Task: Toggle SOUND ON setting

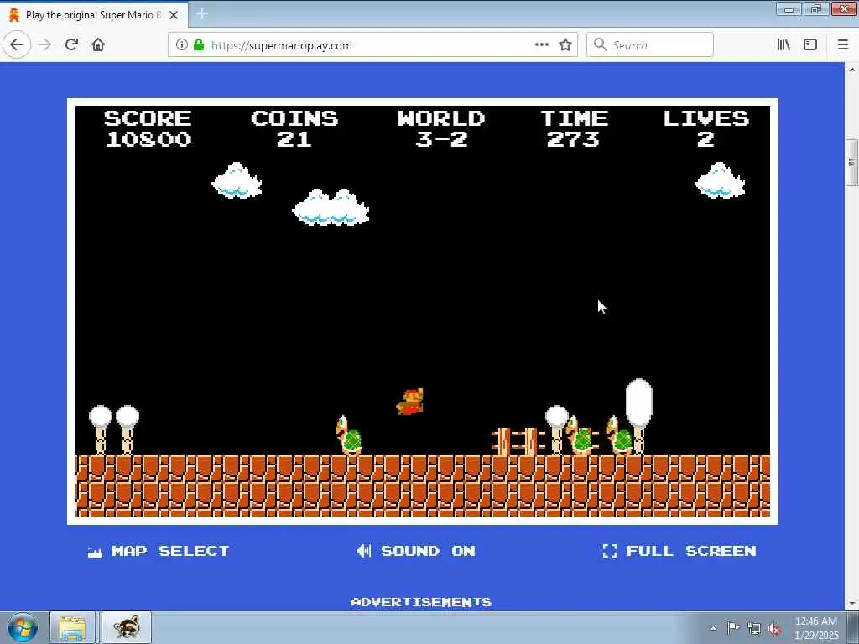Action: pos(416,551)
